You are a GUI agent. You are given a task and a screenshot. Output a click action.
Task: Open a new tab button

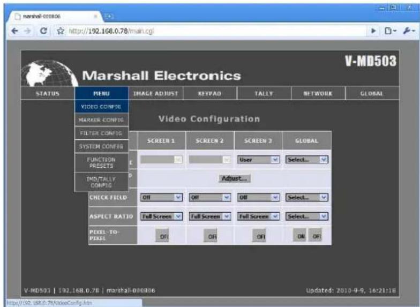tap(109, 17)
